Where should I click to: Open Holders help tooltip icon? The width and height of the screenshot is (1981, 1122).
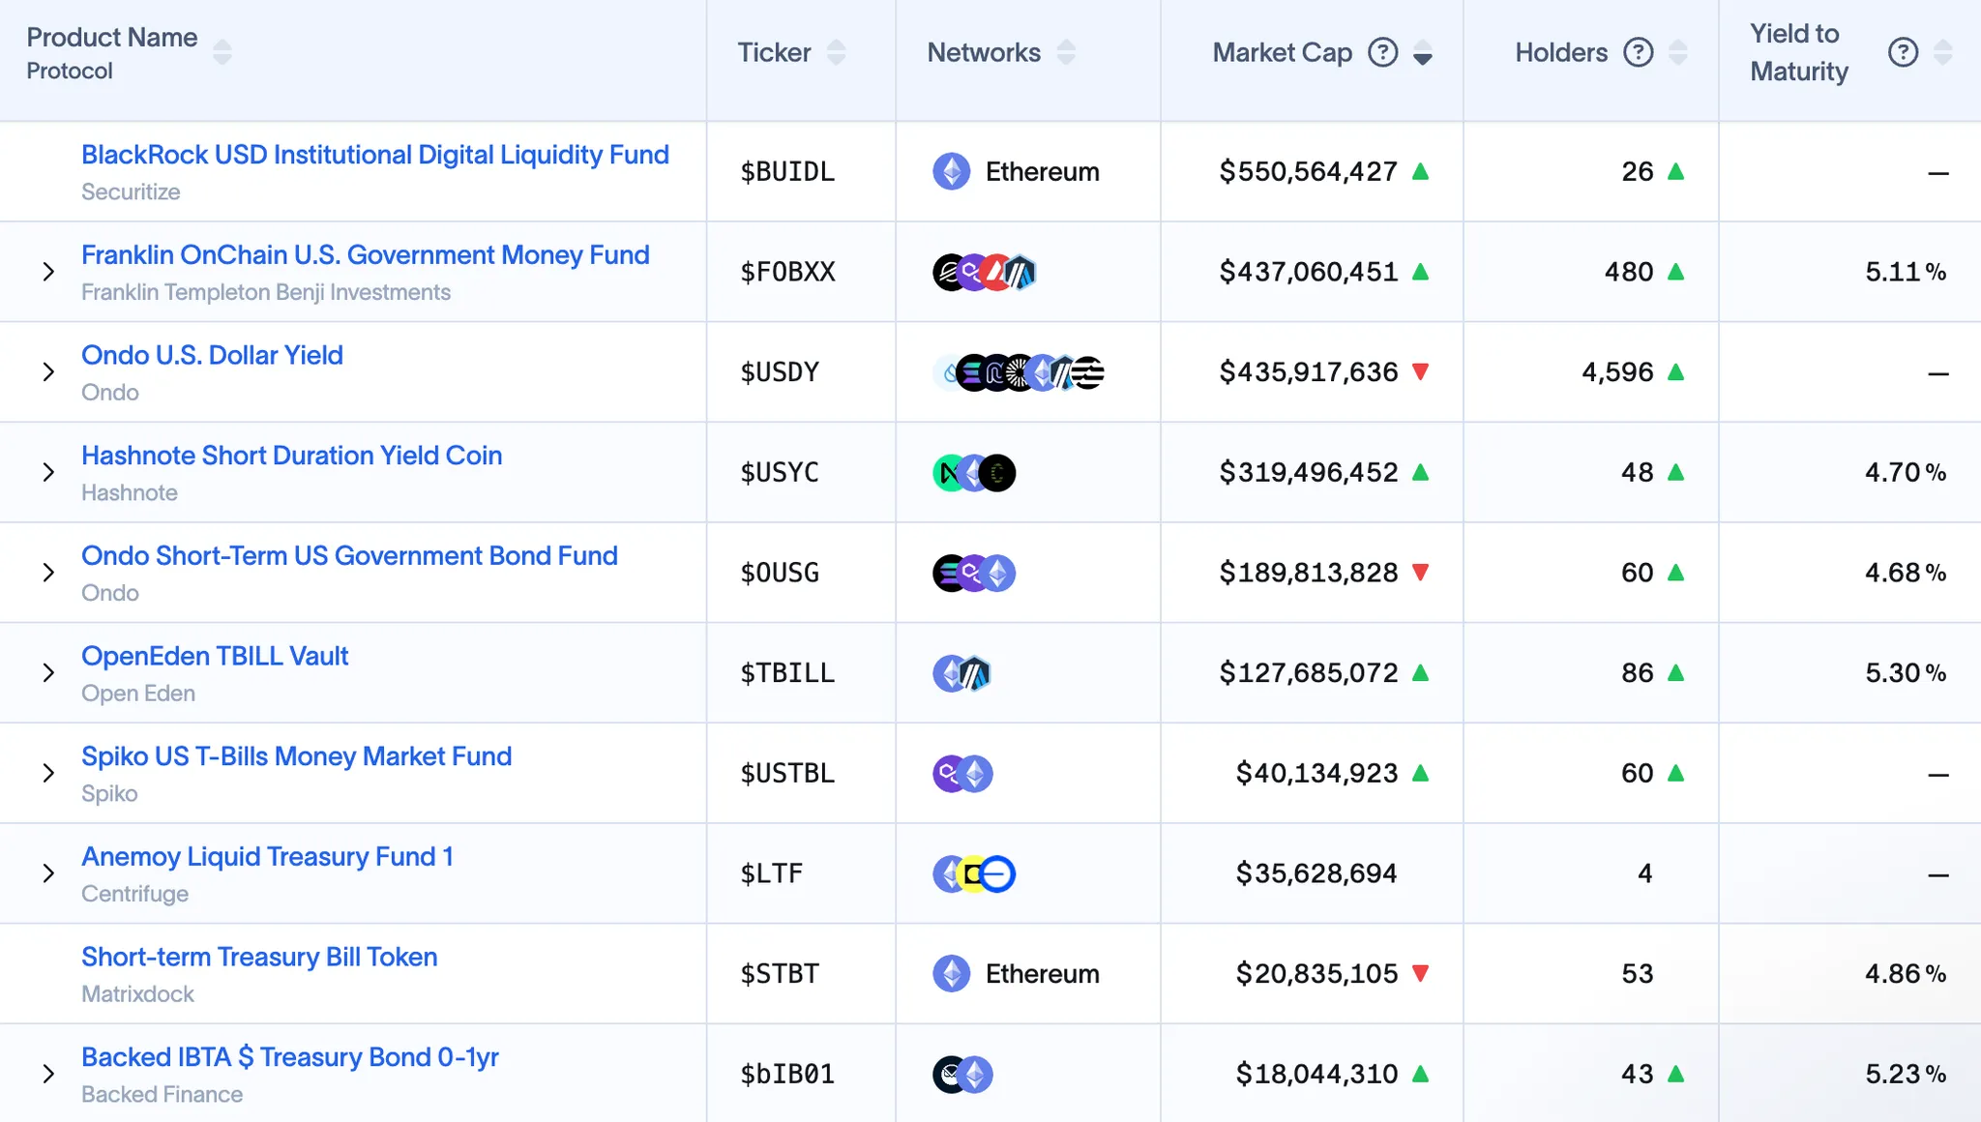1639,52
